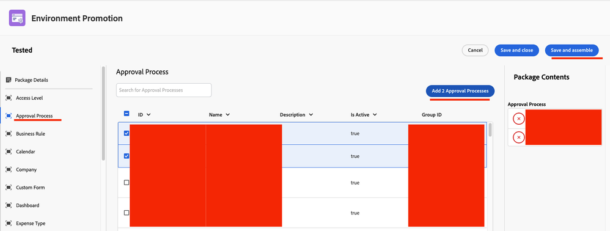Click the Search for Approval Processes field
Screen dimensions: 610x231
164,90
